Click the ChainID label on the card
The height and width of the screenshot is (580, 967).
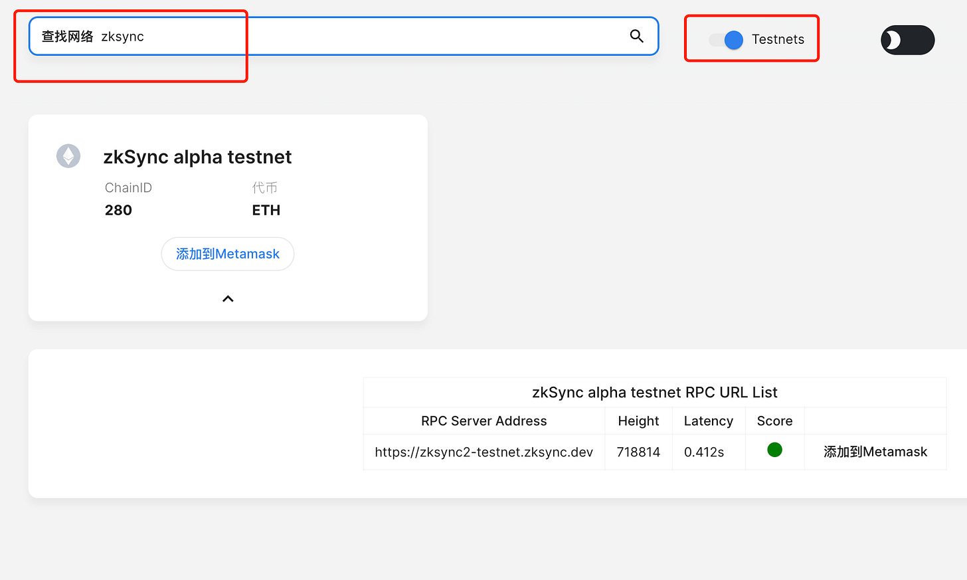pyautogui.click(x=128, y=188)
